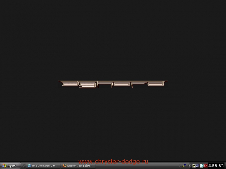The width and height of the screenshot is (226, 169).
Task: Activate the Firefox 'А какой у вас рабоч...' taskbar window
Action: tap(78, 166)
